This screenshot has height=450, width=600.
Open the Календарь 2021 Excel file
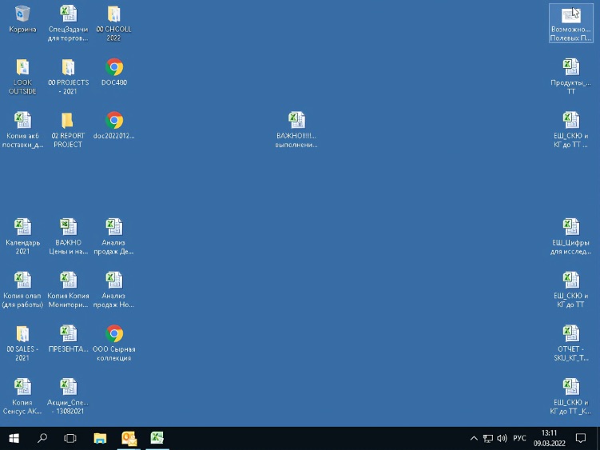tap(22, 228)
